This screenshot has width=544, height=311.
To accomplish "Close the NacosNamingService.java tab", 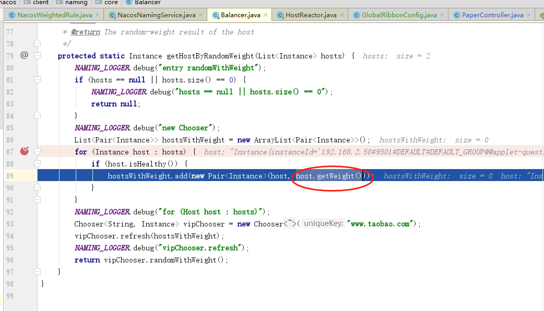I will pos(200,15).
